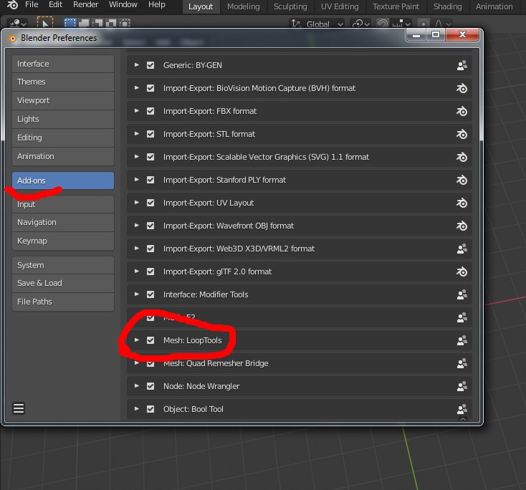Click the 'Import-Export: Stanford PLY format' label
Viewport: 526px width, 490px height.
tap(224, 180)
